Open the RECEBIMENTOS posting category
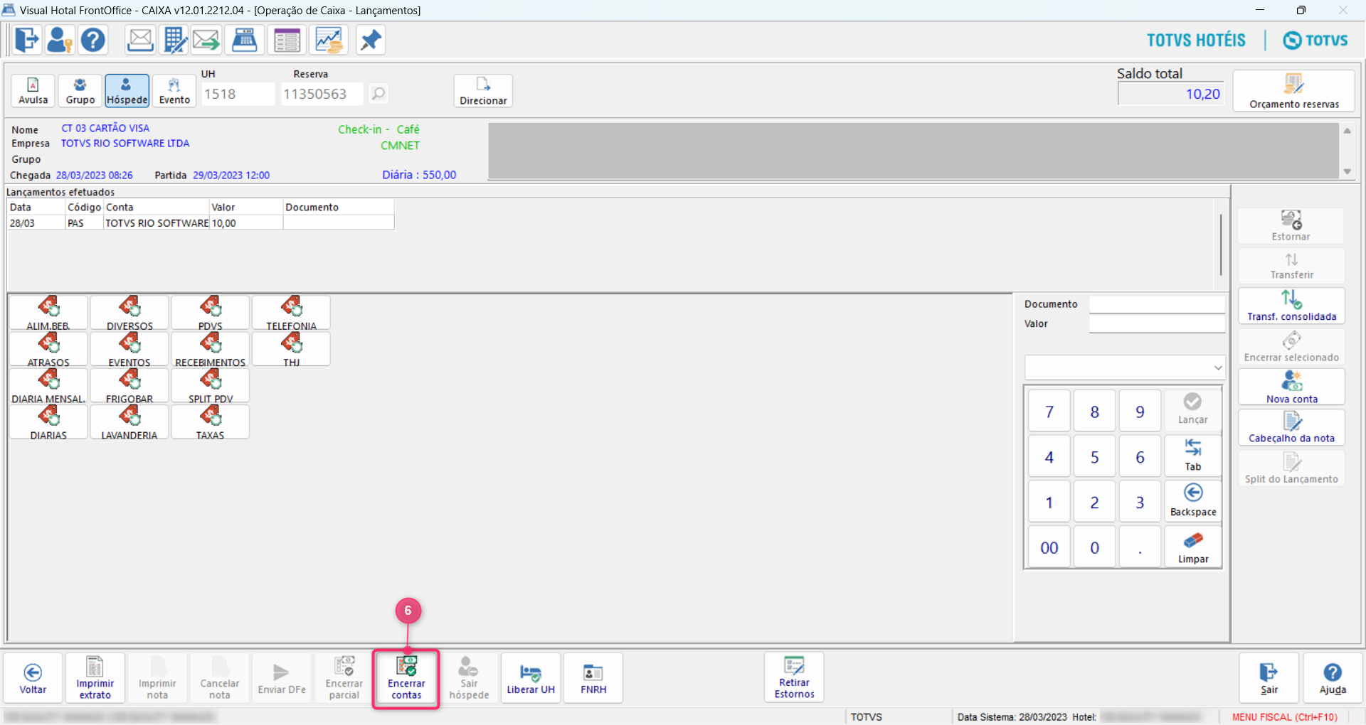1366x725 pixels. click(211, 349)
